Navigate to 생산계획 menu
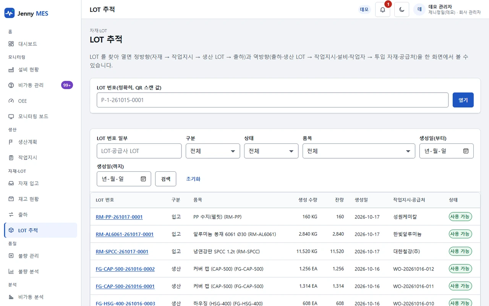Image resolution: width=489 pixels, height=306 pixels. click(x=40, y=142)
